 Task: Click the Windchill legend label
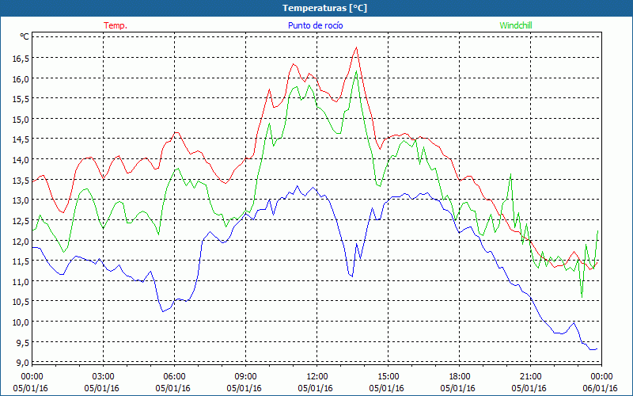click(x=516, y=25)
